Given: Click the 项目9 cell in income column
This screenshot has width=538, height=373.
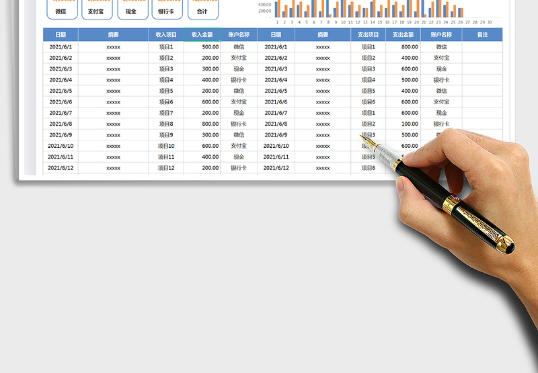Looking at the screenshot, I should tap(165, 135).
